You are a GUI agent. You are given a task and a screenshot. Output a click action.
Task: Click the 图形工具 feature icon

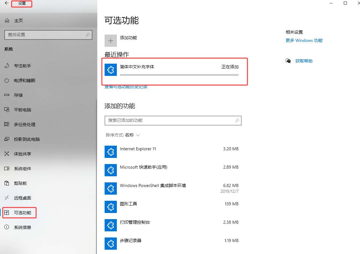tap(111, 207)
